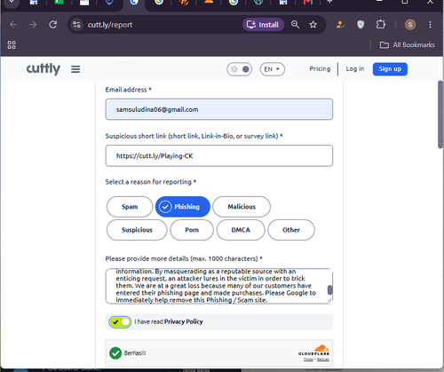This screenshot has height=372, width=444.
Task: Click the Install app button
Action: [x=263, y=25]
